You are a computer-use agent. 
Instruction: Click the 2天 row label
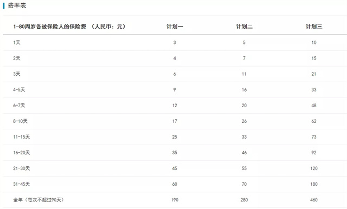(x=17, y=58)
